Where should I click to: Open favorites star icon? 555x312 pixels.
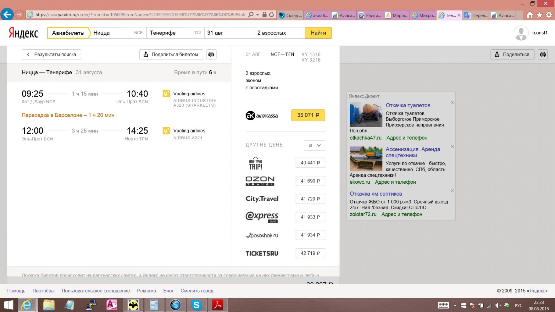[539, 15]
